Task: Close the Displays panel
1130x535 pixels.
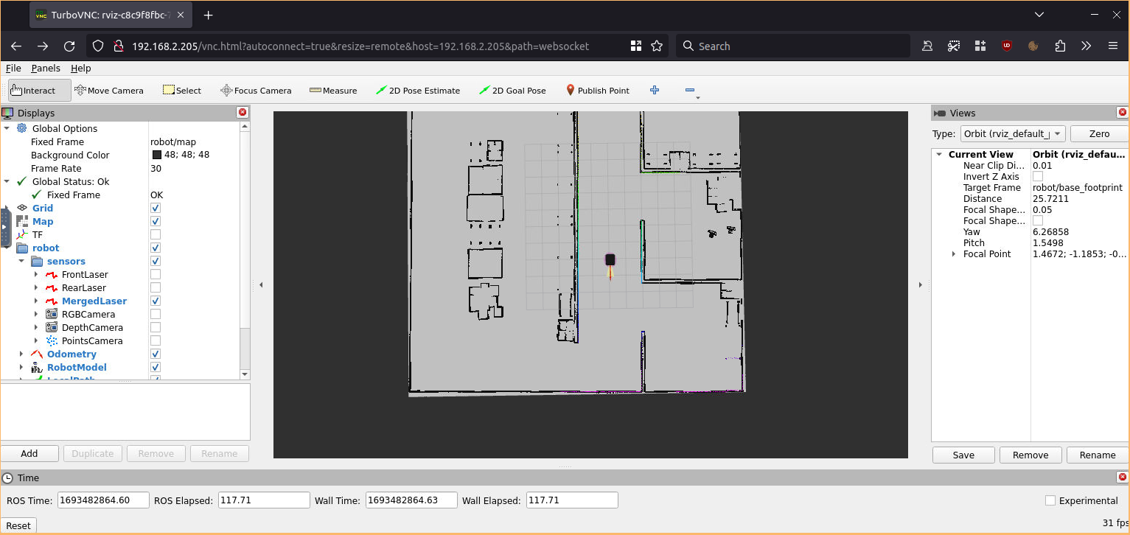Action: coord(242,113)
